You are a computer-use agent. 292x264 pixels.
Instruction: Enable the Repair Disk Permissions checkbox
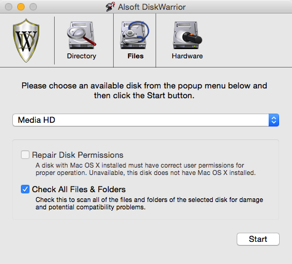pyautogui.click(x=25, y=155)
